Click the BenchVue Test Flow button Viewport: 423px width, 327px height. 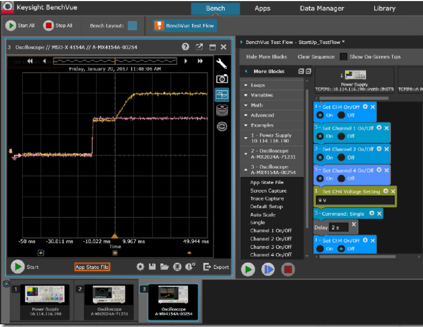click(185, 25)
